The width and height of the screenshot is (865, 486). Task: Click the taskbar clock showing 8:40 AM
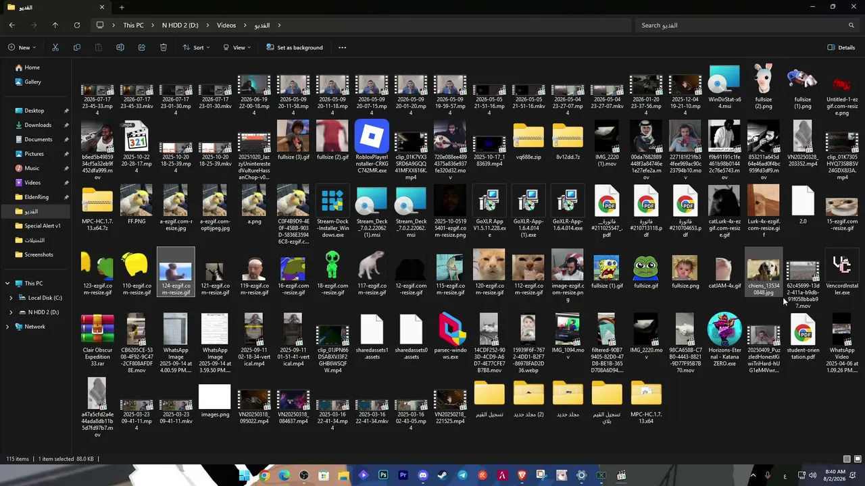point(835,475)
